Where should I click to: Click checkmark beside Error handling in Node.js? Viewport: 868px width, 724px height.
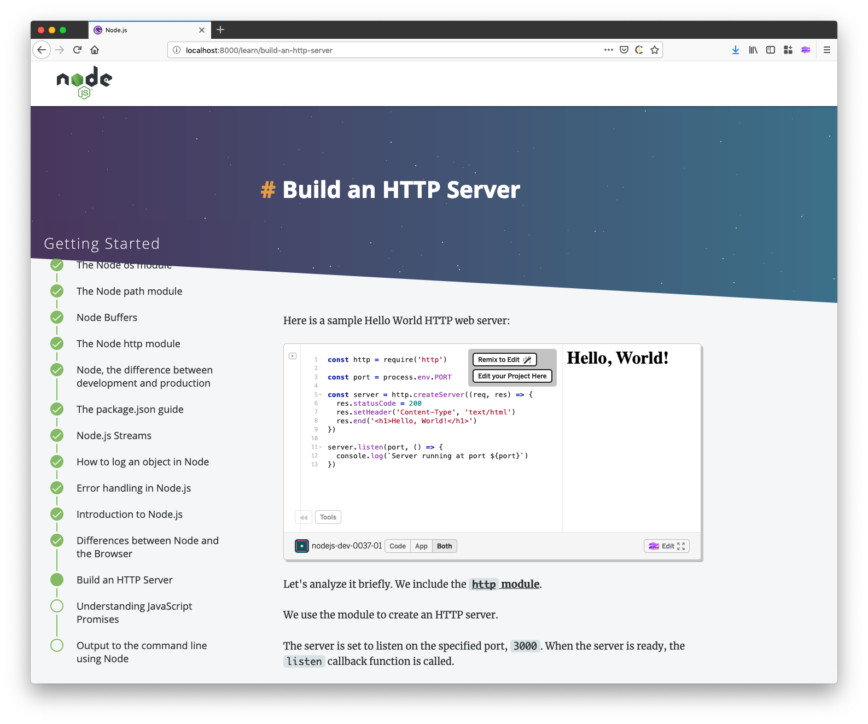pos(57,488)
